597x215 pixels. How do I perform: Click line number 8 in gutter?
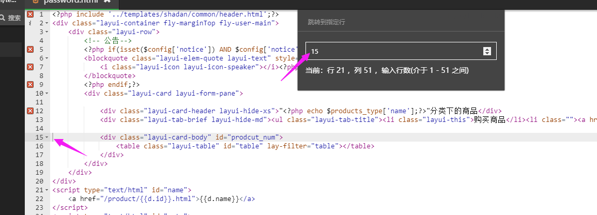click(41, 76)
